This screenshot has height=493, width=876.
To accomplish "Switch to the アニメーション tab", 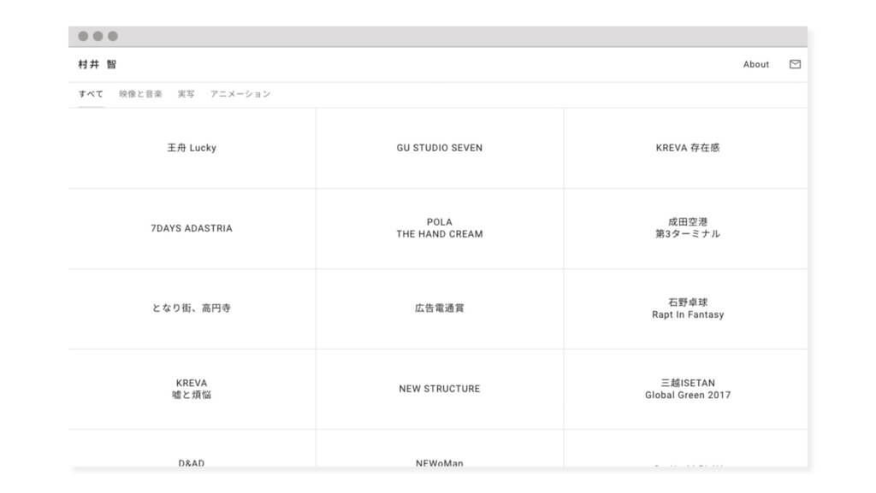I will tap(240, 94).
